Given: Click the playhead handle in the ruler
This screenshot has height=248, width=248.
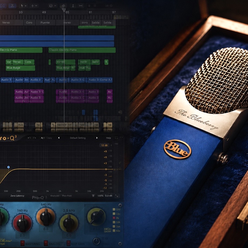Looking at the screenshot, I should pos(64,10).
